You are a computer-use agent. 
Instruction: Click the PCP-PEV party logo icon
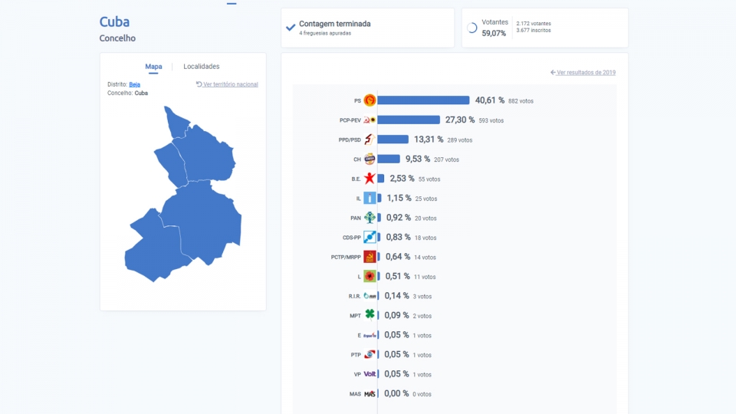coord(370,120)
